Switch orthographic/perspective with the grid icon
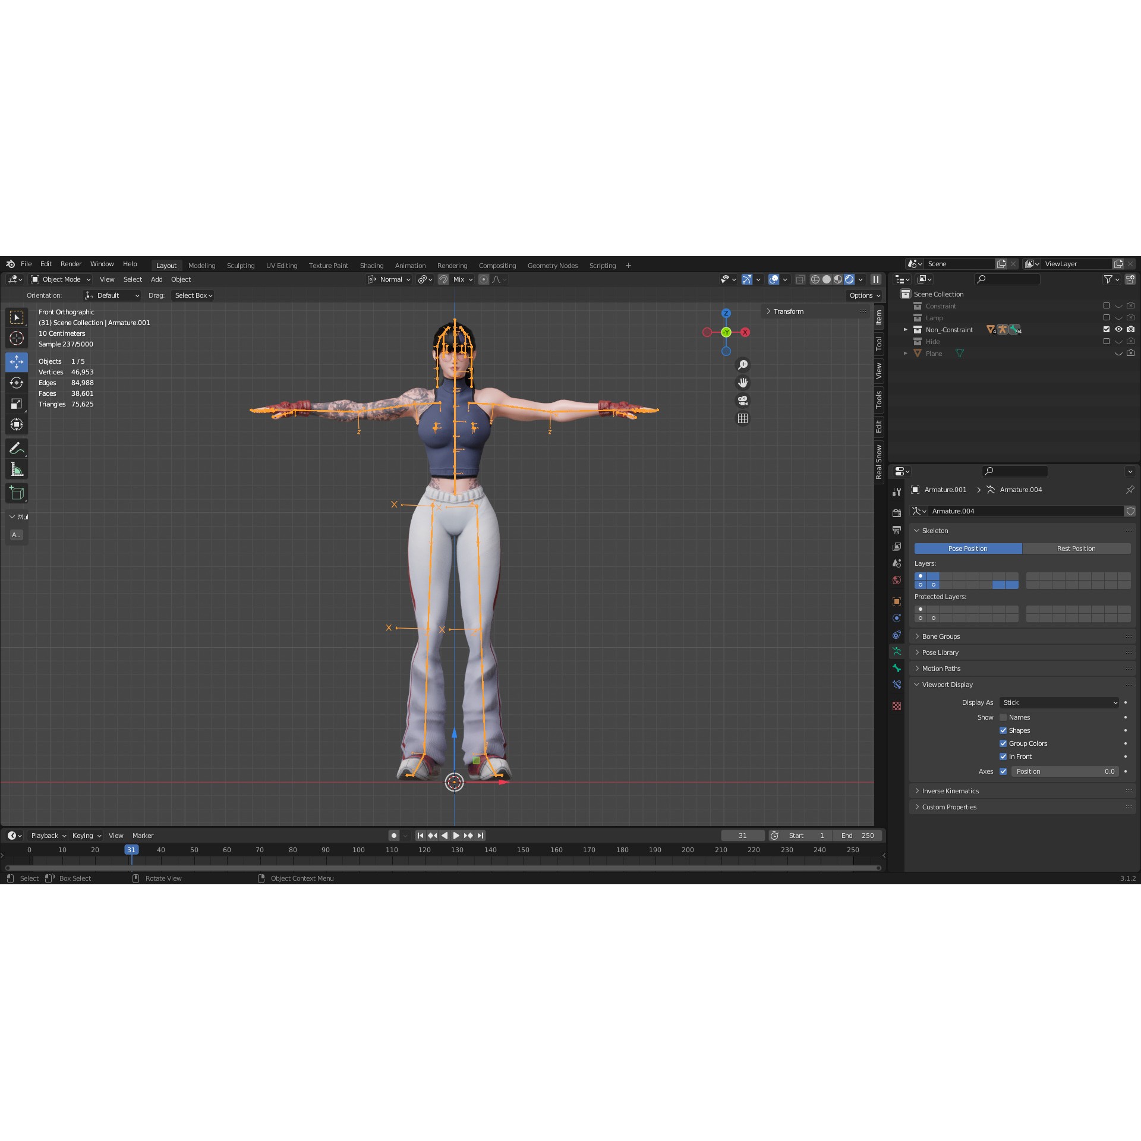The height and width of the screenshot is (1141, 1141). pyautogui.click(x=743, y=418)
